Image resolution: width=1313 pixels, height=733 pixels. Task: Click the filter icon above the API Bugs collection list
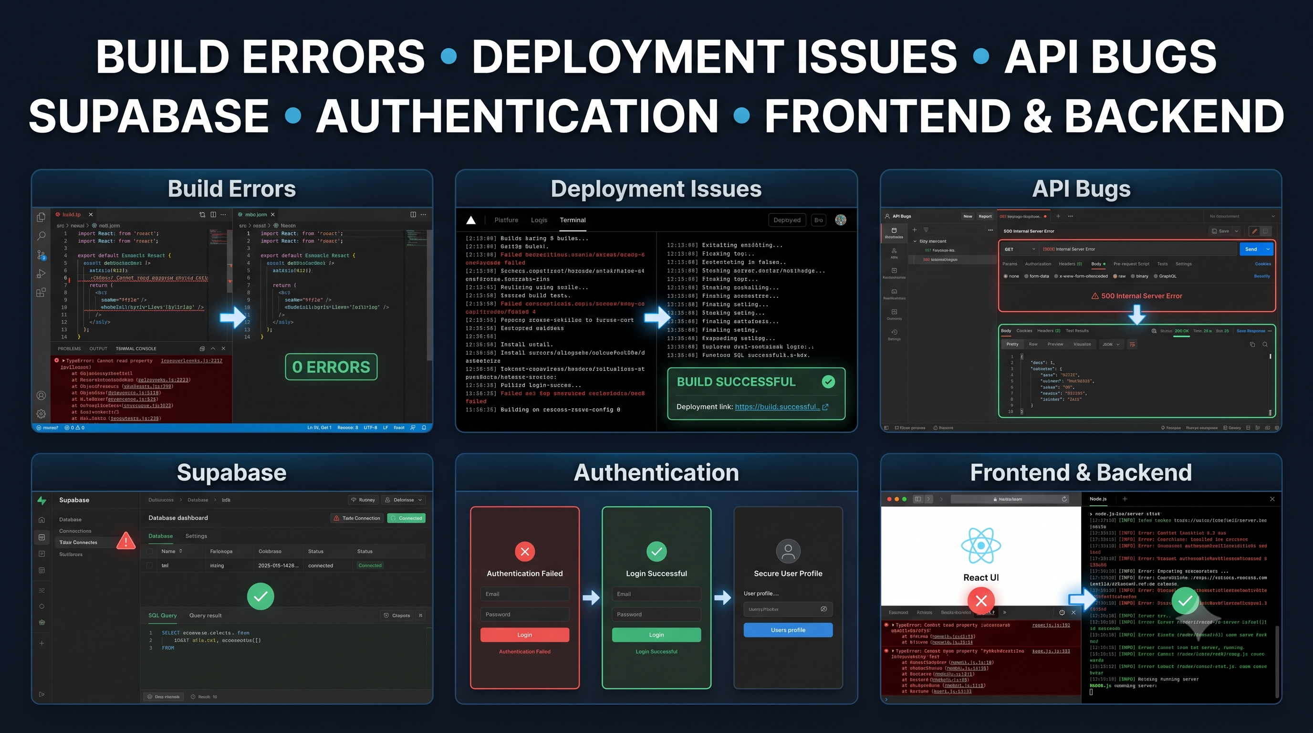point(926,230)
